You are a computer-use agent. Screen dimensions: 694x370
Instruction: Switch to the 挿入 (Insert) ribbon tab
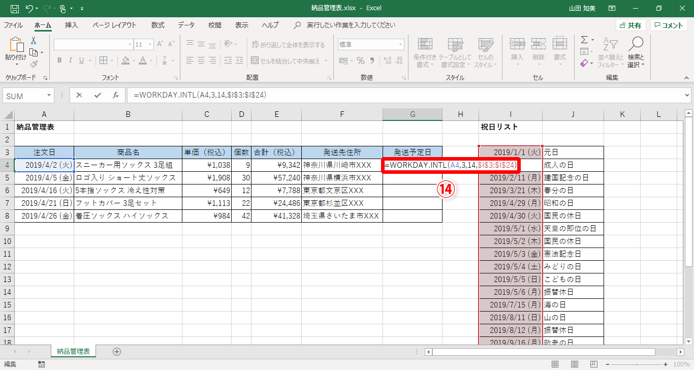pyautogui.click(x=72, y=25)
